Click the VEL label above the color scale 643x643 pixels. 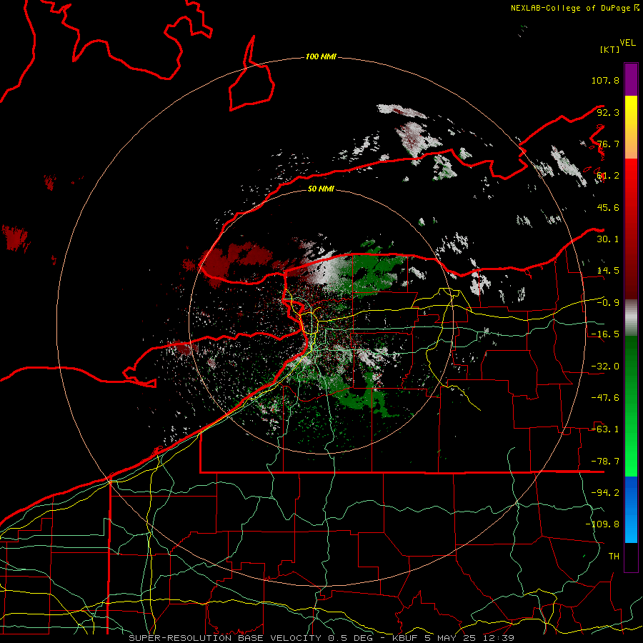(627, 43)
